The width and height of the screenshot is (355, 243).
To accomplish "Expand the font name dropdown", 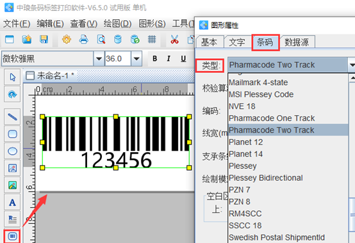I will pos(99,59).
